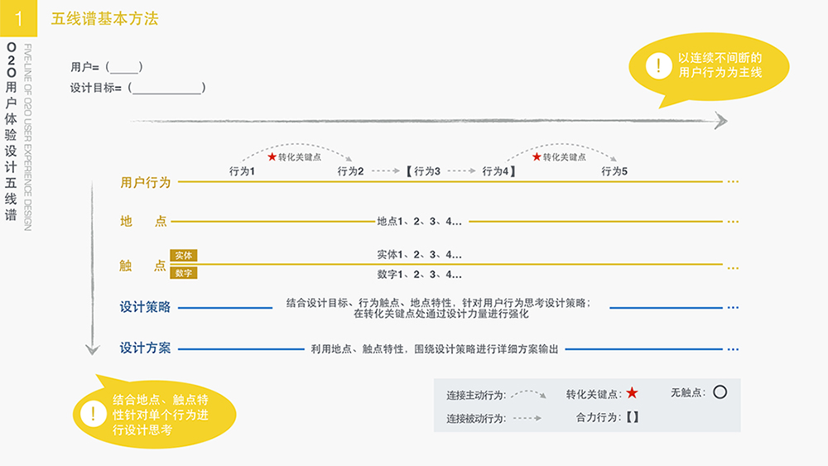Click the text 实体1、2、3、4...
828x466 pixels.
(419, 254)
